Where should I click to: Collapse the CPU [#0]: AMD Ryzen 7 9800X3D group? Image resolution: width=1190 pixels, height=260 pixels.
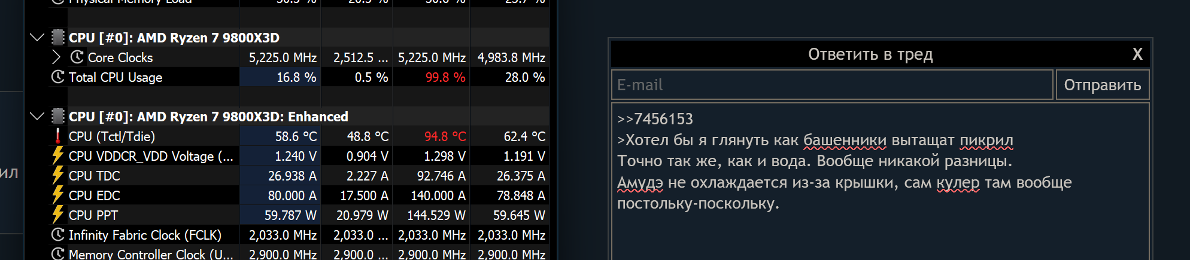pos(37,38)
